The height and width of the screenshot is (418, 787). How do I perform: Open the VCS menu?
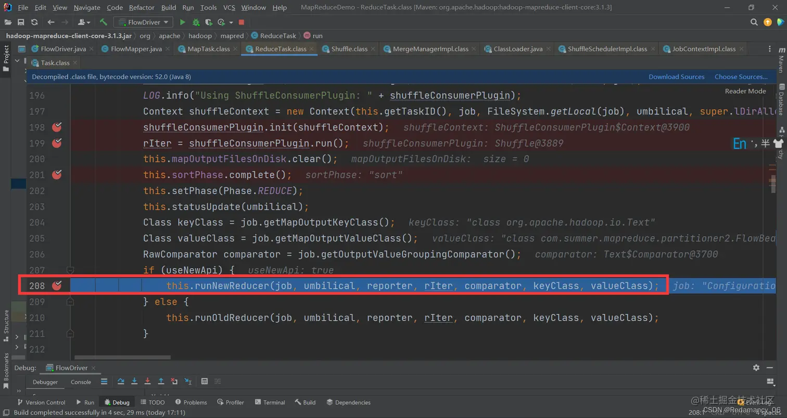coord(229,8)
